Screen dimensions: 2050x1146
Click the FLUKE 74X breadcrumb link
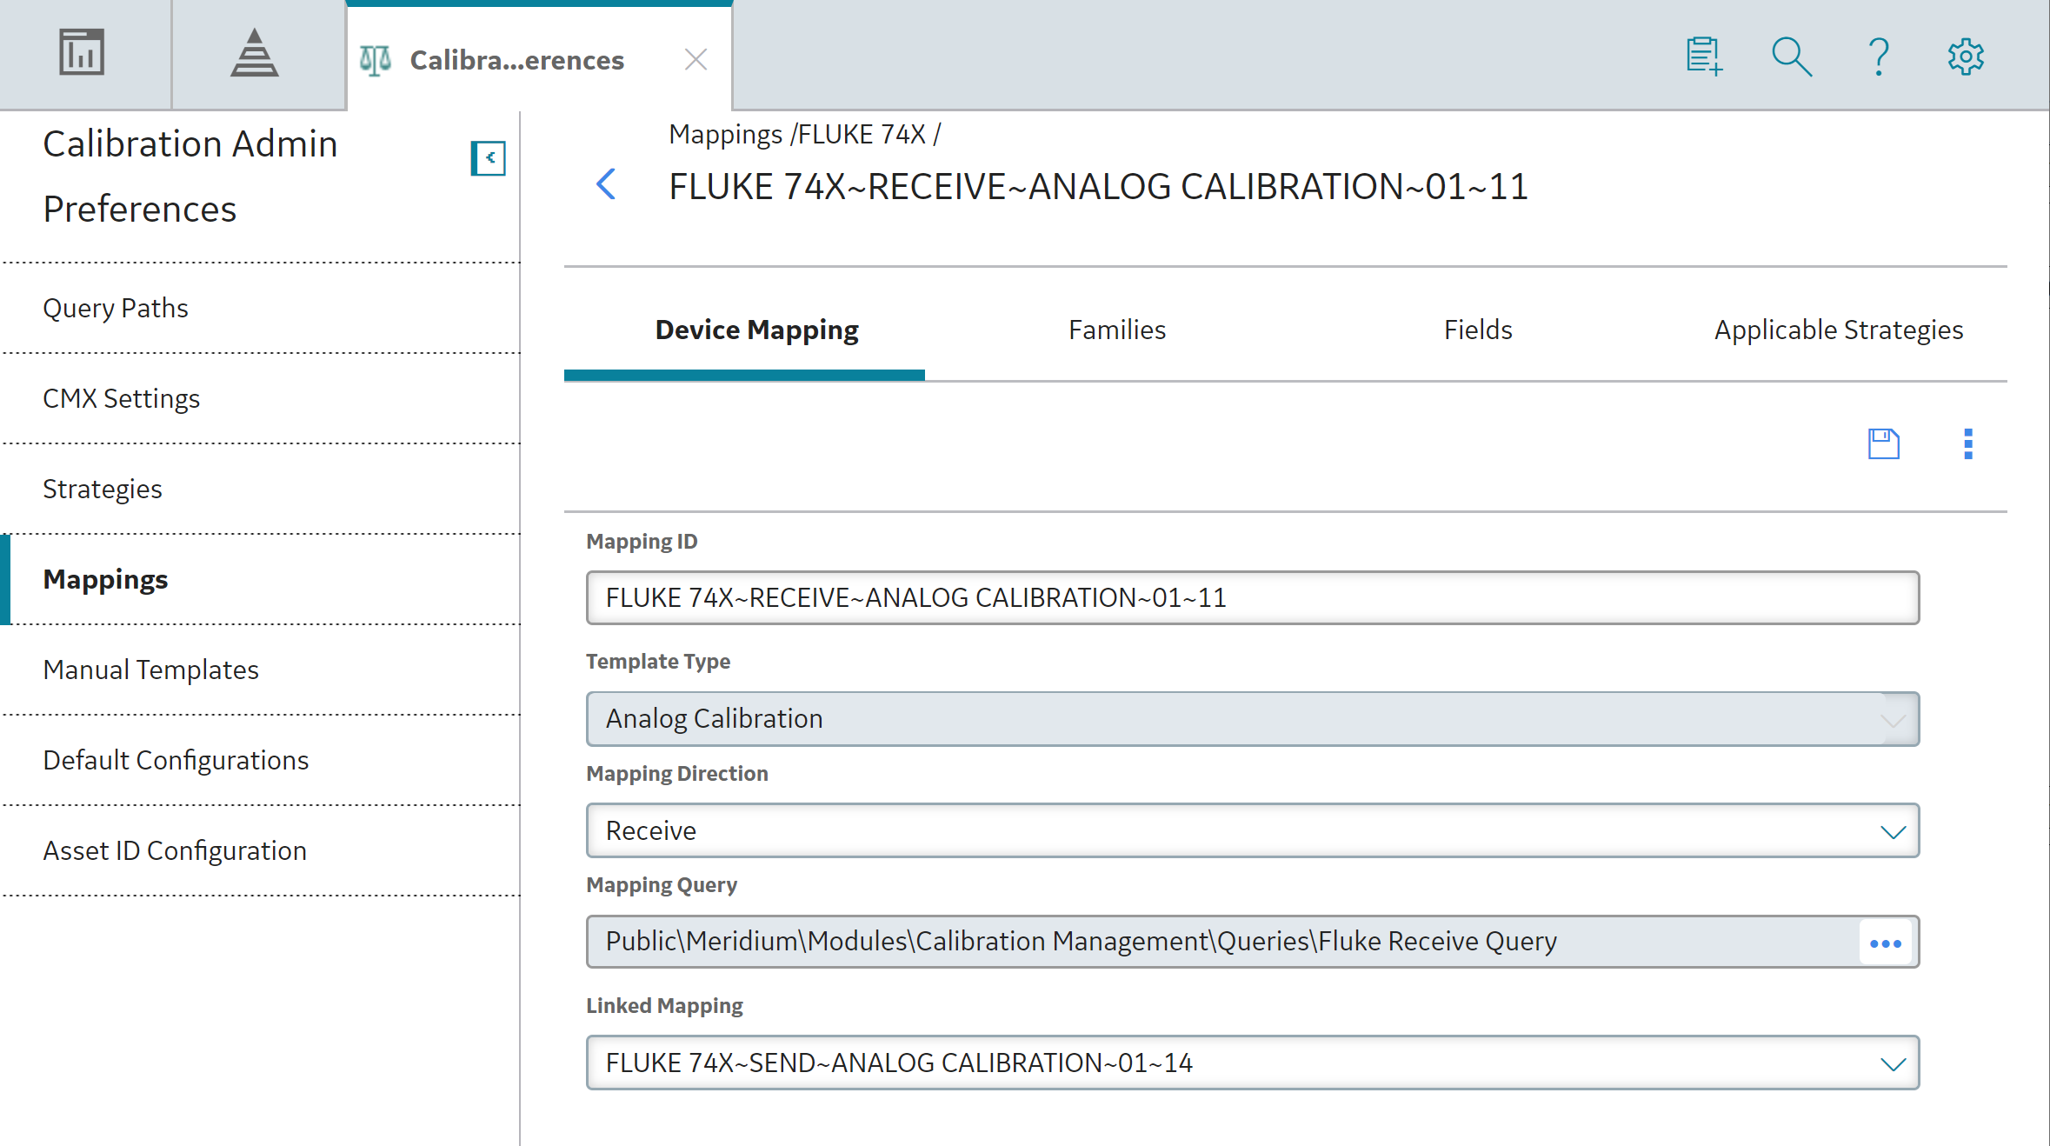[862, 135]
